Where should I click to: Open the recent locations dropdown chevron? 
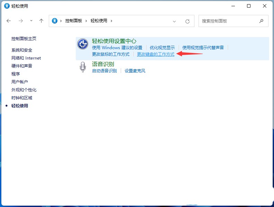click(31, 21)
